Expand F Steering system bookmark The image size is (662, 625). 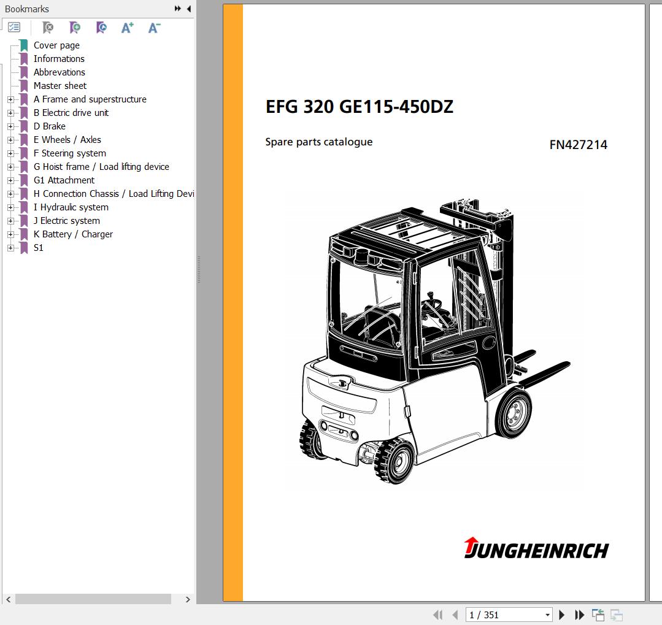[x=10, y=153]
